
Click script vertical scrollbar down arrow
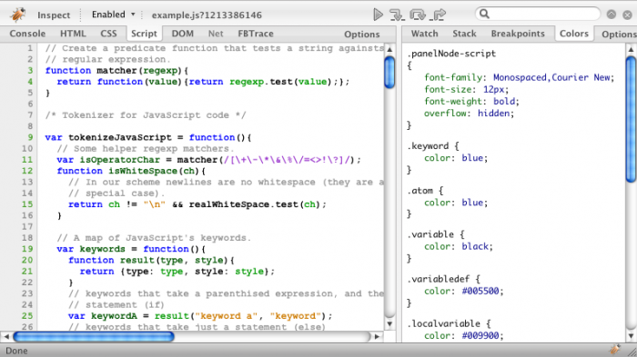(x=389, y=323)
